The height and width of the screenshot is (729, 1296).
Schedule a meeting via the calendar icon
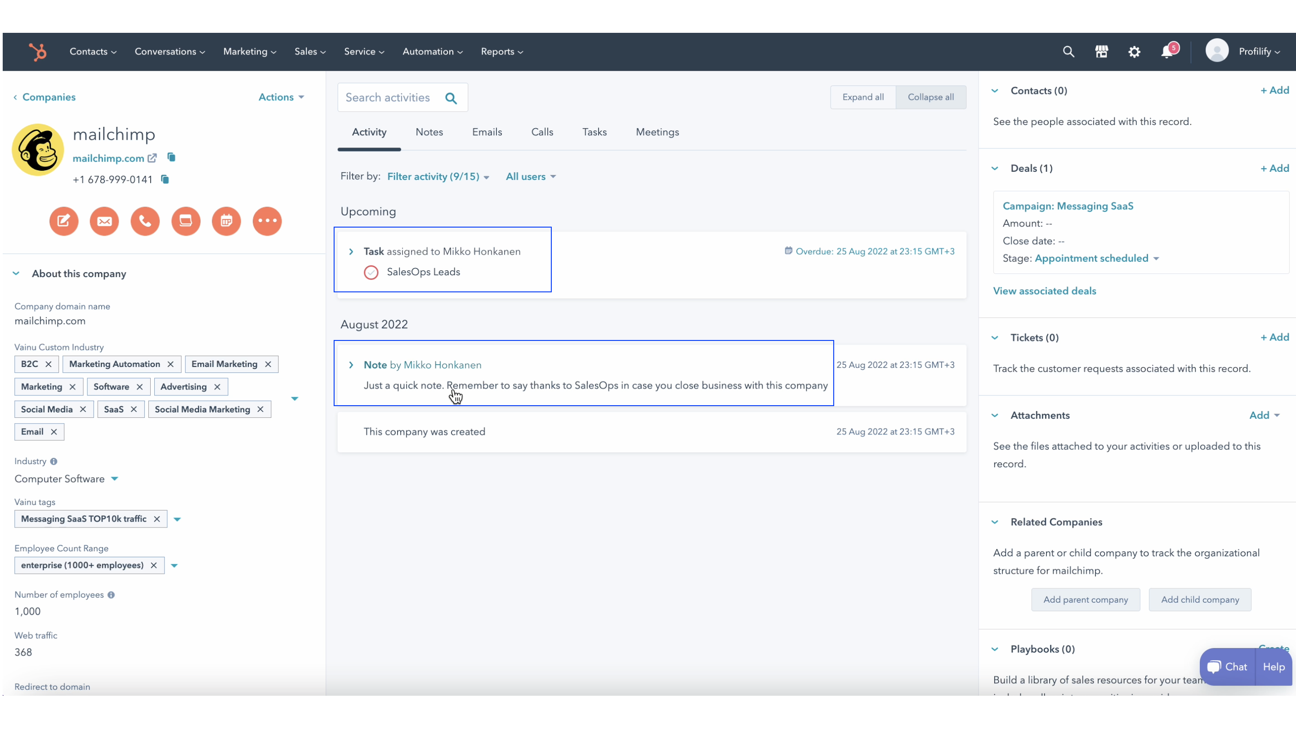226,221
